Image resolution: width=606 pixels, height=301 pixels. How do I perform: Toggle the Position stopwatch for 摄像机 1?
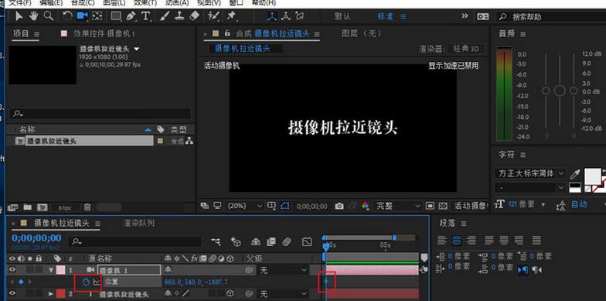point(86,282)
